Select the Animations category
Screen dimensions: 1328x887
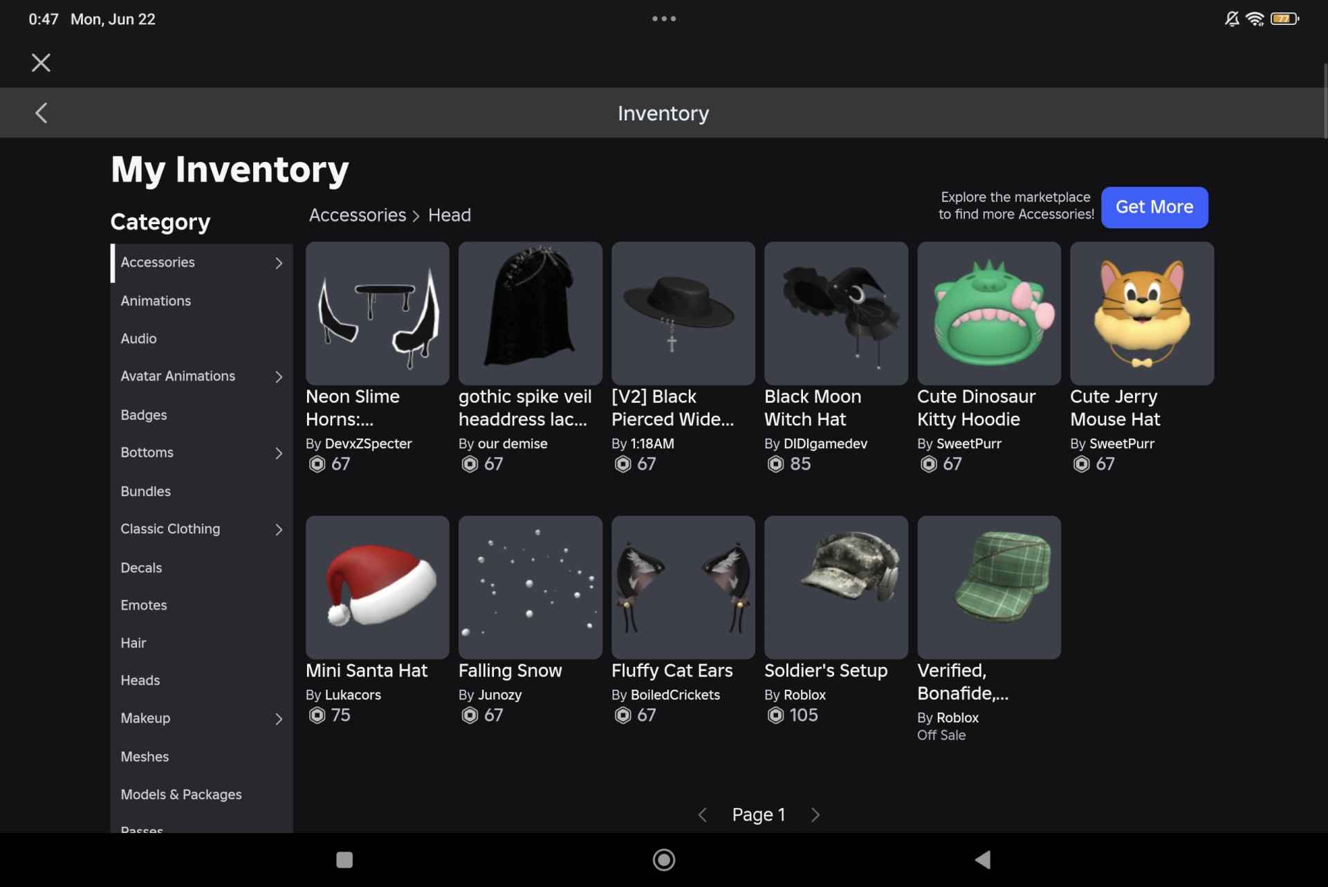[x=201, y=301]
